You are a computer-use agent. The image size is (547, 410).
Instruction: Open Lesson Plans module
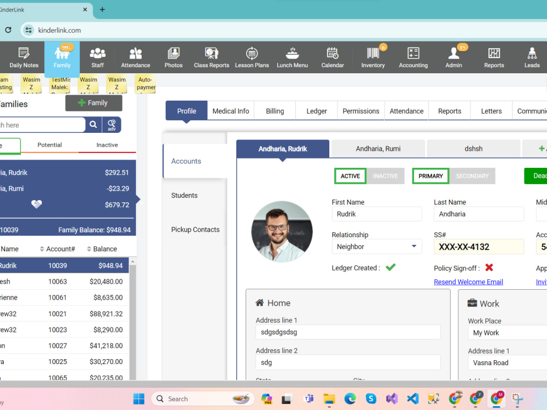click(x=252, y=57)
